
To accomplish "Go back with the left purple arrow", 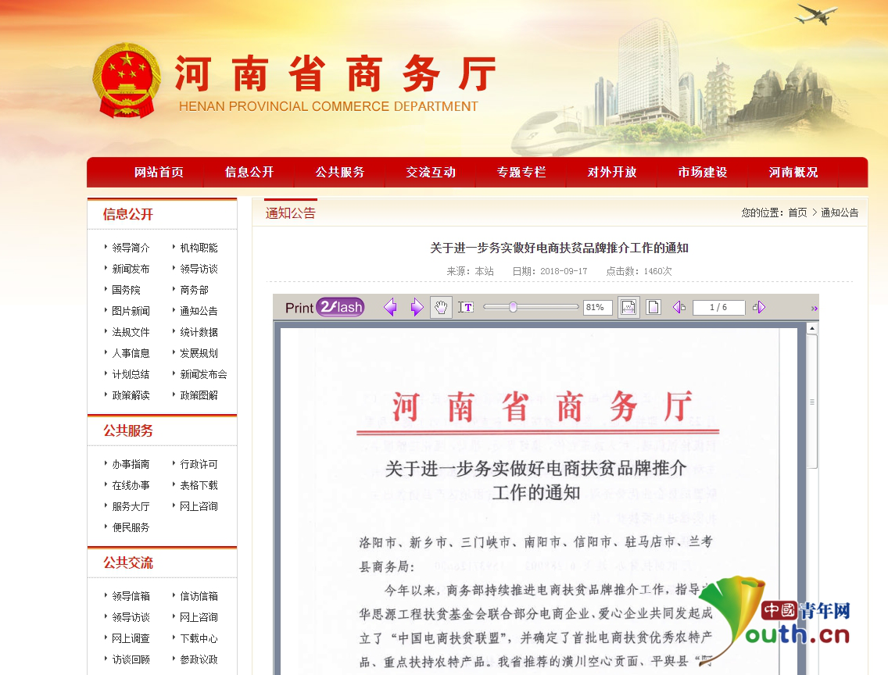I will tap(390, 307).
